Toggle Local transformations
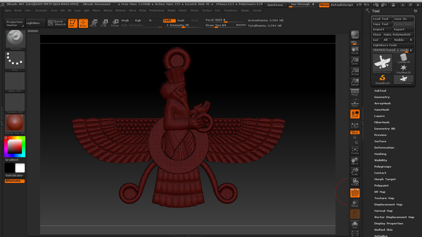This screenshot has height=237, width=422. click(355, 114)
